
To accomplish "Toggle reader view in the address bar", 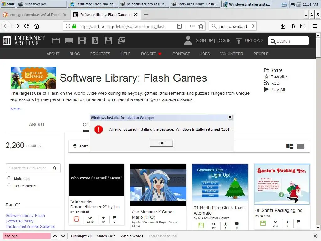I will [179, 26].
